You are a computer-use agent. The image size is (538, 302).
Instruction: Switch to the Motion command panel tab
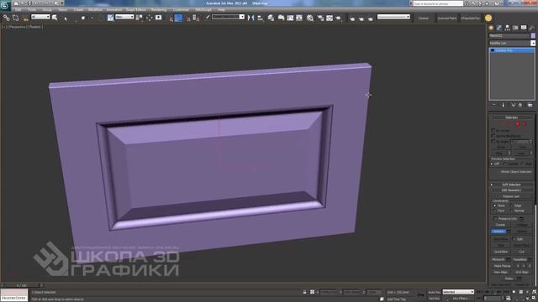pos(515,28)
